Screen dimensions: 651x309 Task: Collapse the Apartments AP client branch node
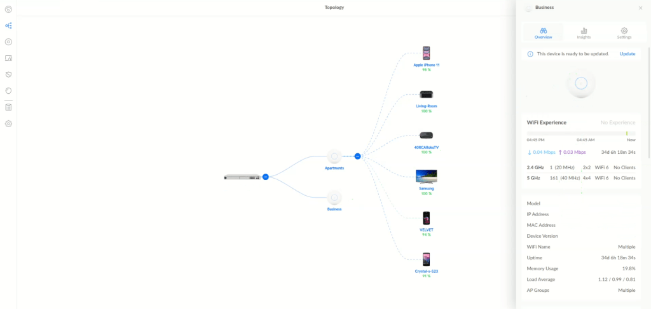(357, 156)
